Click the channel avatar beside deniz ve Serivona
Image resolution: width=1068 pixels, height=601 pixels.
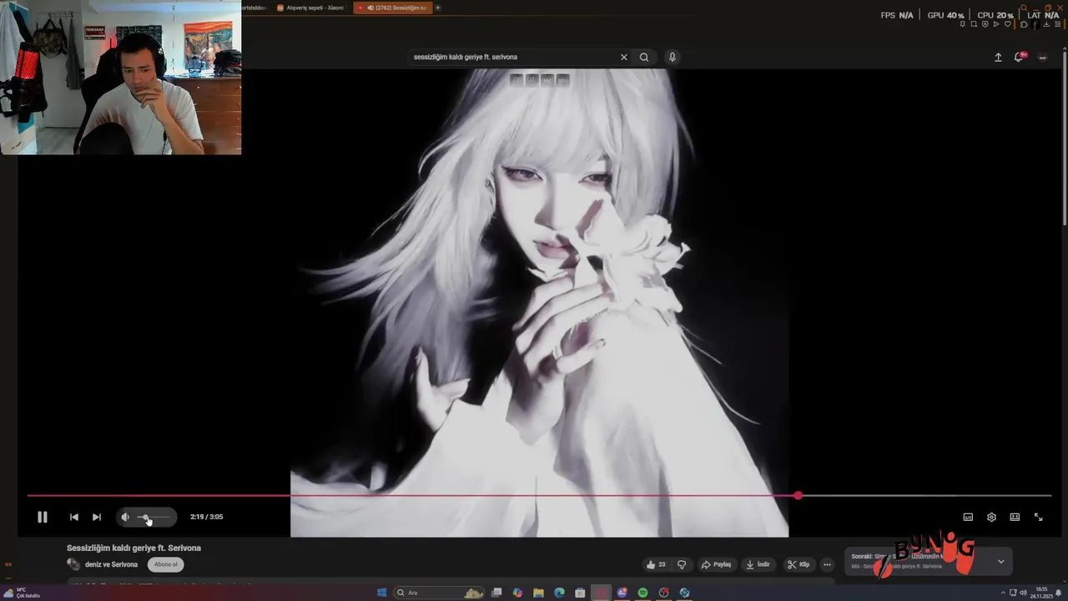click(73, 564)
